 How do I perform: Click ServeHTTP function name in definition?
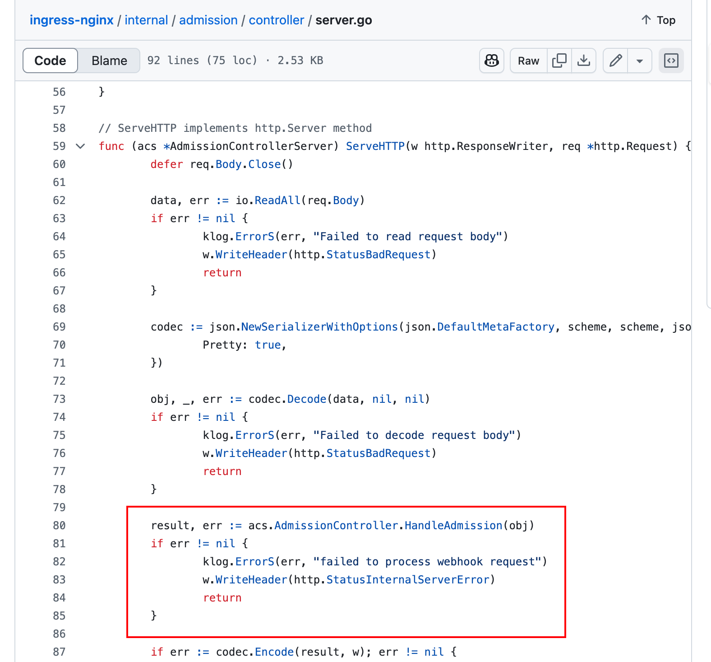pyautogui.click(x=375, y=146)
